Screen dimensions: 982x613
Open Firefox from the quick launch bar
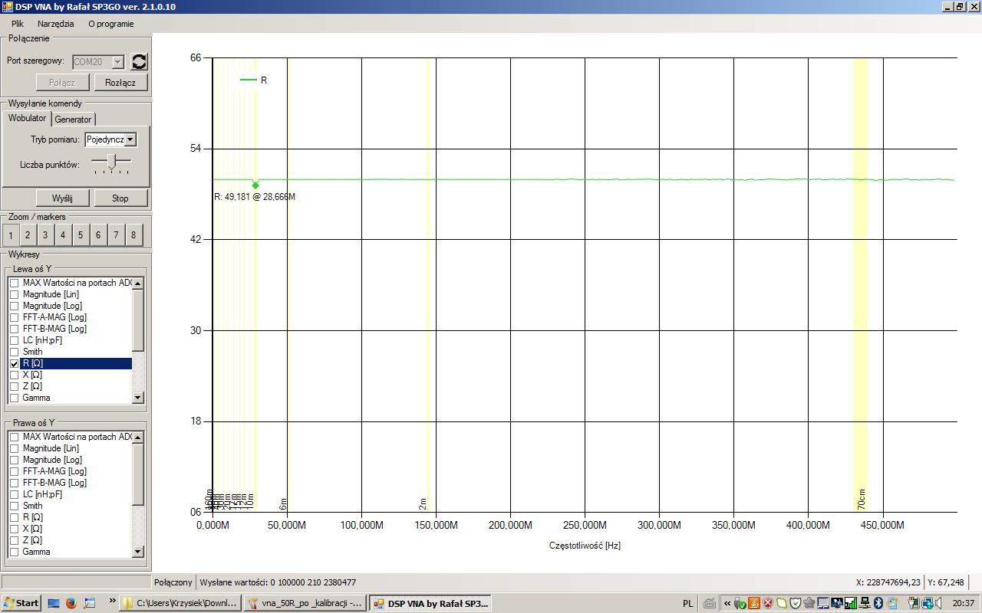[71, 603]
